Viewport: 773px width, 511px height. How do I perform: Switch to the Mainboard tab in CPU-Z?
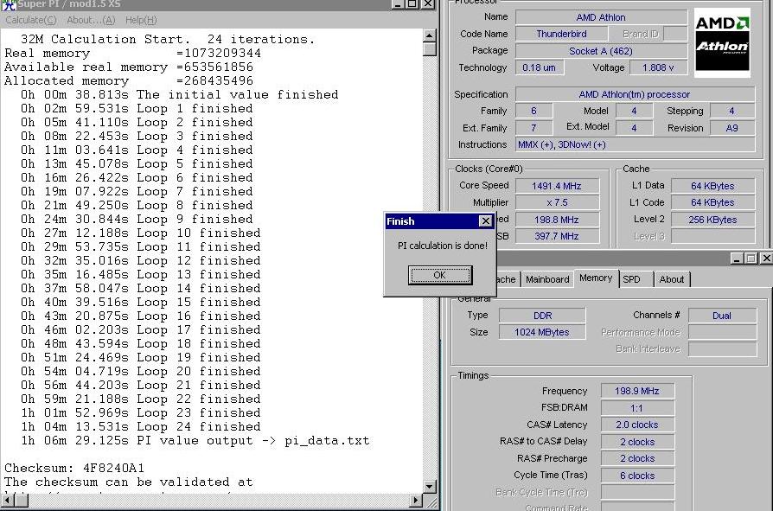(547, 279)
